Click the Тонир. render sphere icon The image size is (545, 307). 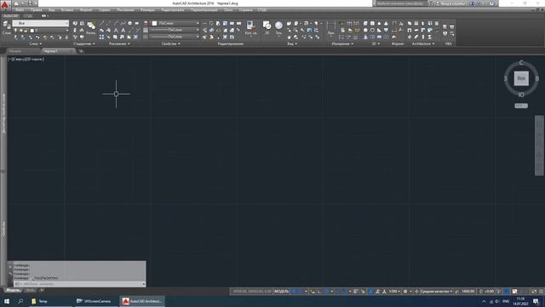pos(278,27)
